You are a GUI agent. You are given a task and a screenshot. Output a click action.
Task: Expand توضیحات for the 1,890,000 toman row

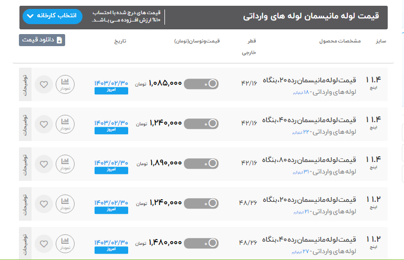click(25, 164)
